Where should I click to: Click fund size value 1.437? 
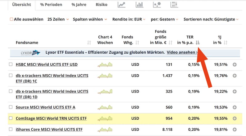167,76
